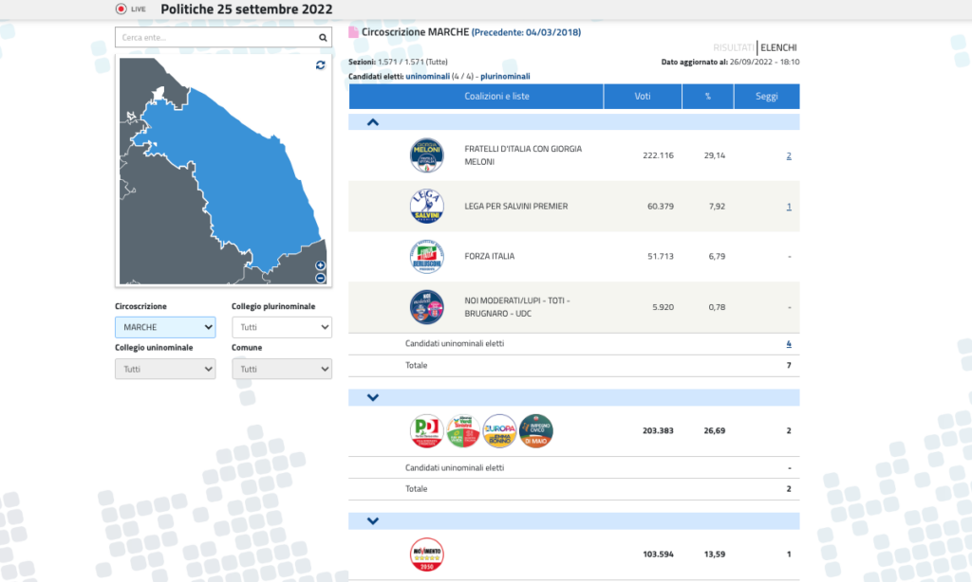Click the Seggi column header

pyautogui.click(x=767, y=97)
